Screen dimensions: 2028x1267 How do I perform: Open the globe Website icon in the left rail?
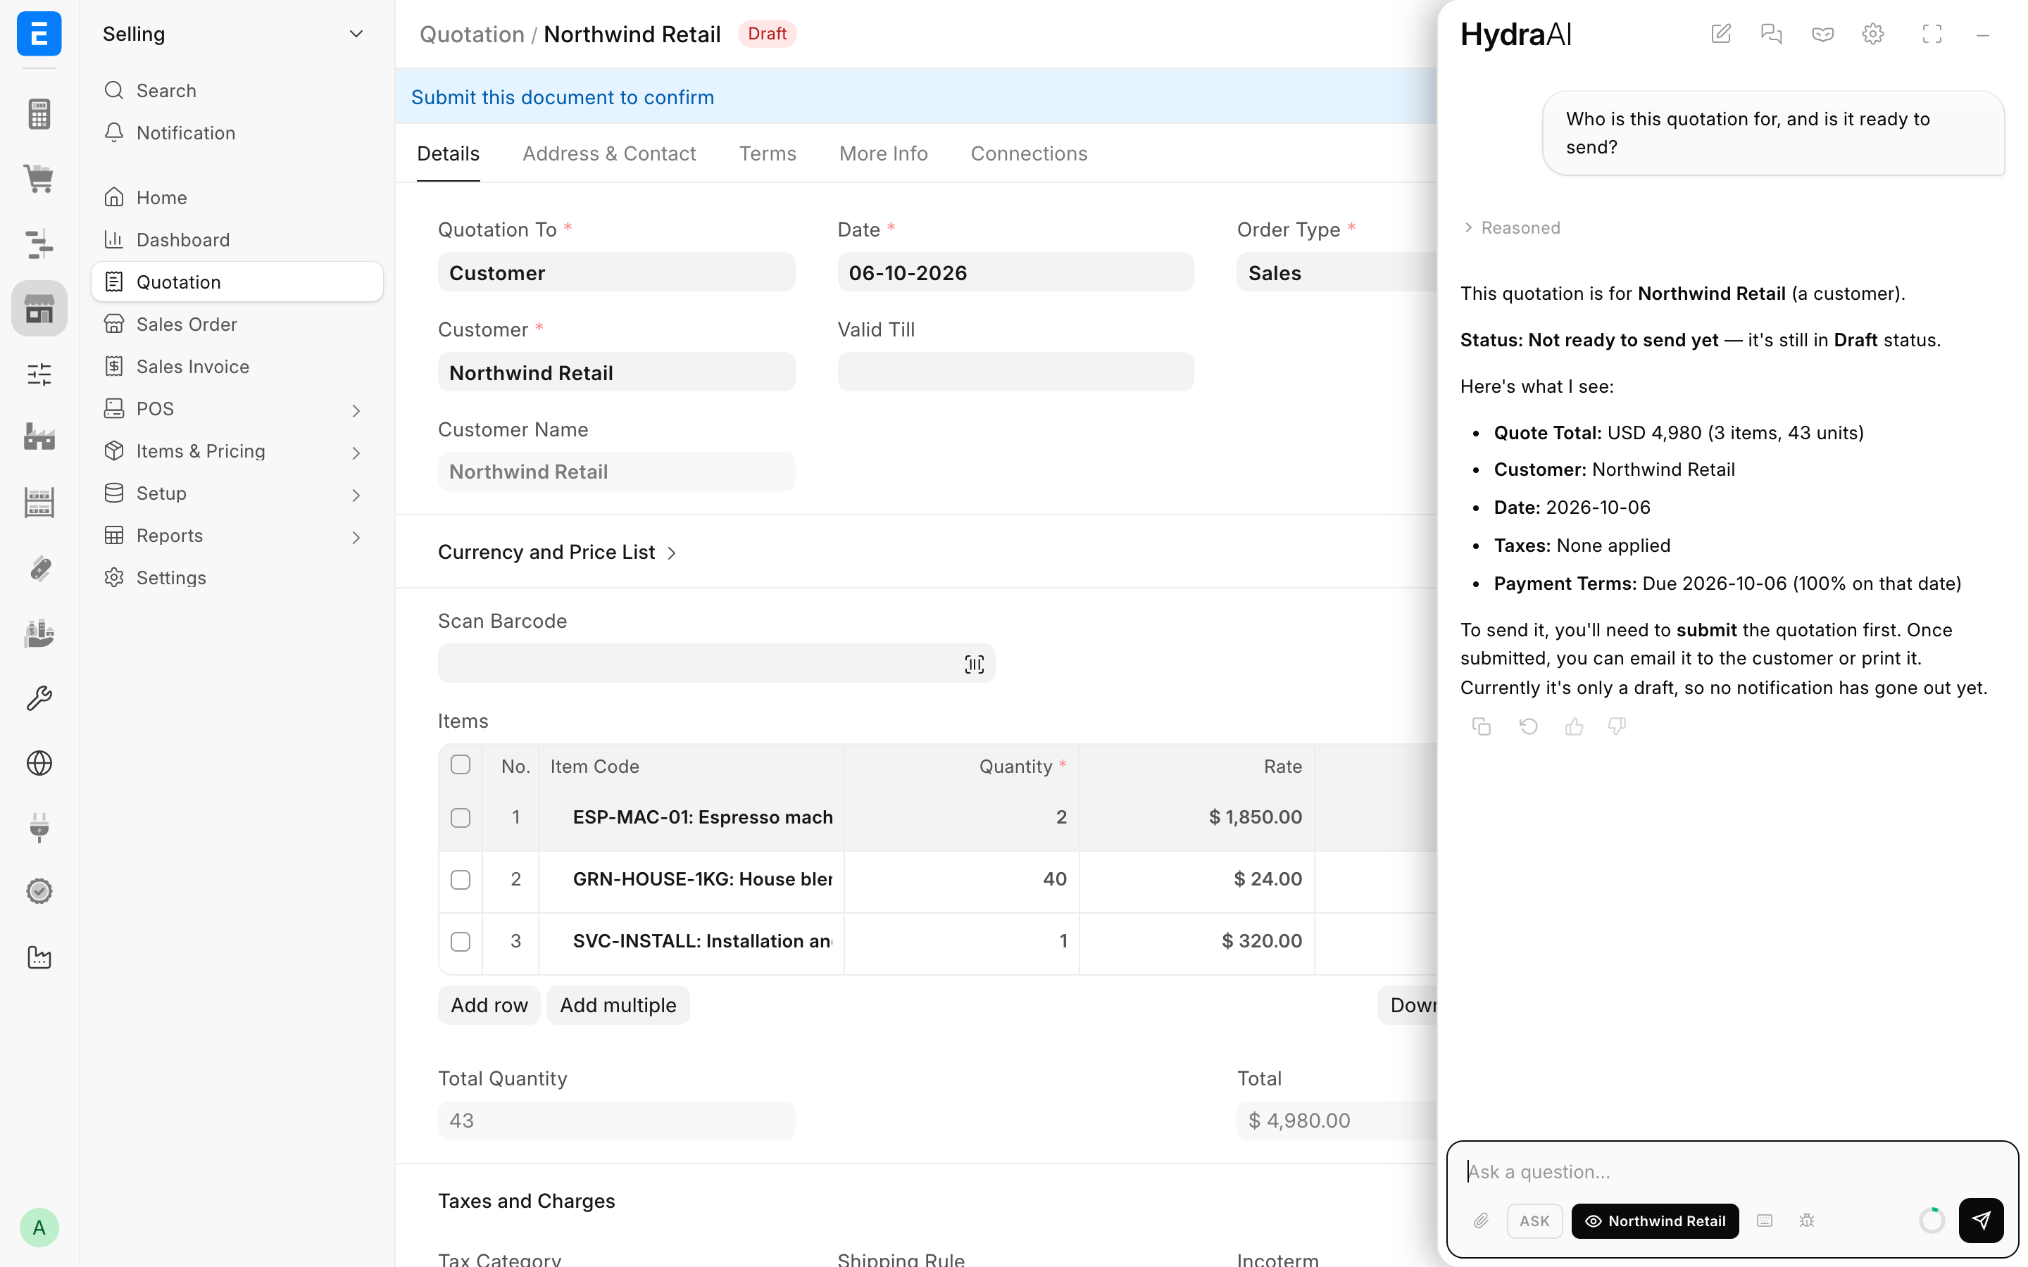point(39,762)
